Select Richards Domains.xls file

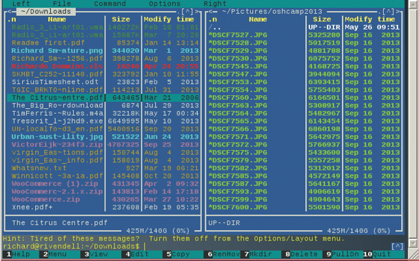pos(103,67)
